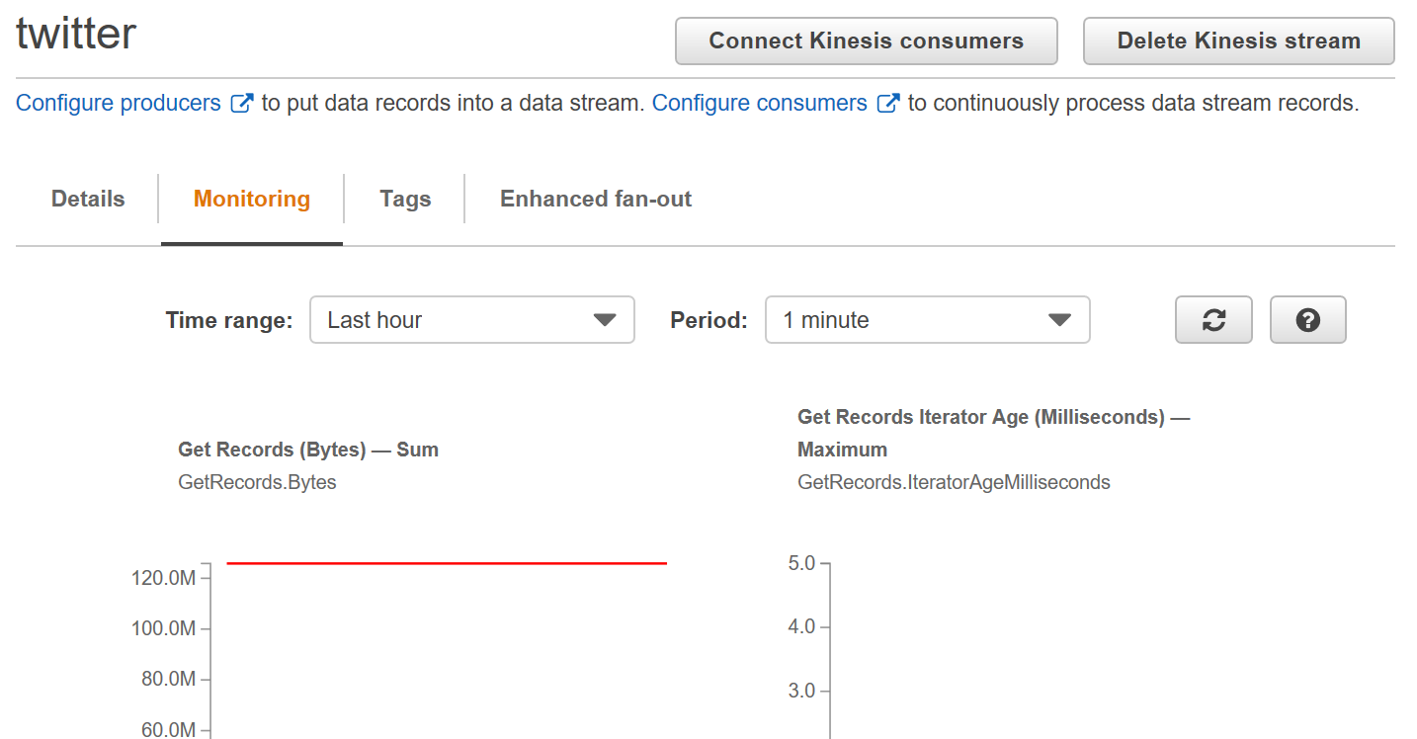The image size is (1417, 739).
Task: Switch to Enhanced fan-out tab
Action: click(x=596, y=199)
